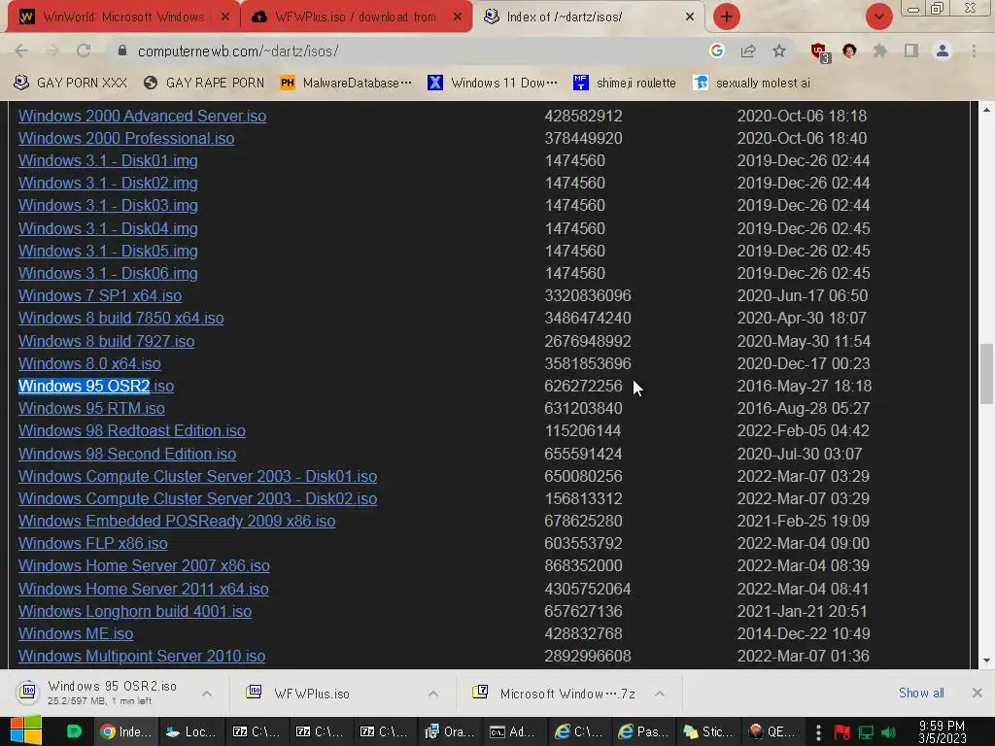Open the profile avatar menu

[943, 51]
